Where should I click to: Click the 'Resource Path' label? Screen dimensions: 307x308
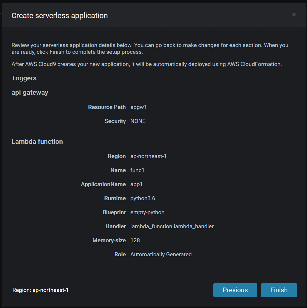107,107
